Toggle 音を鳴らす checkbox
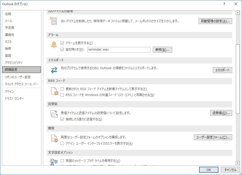 coord(62,50)
